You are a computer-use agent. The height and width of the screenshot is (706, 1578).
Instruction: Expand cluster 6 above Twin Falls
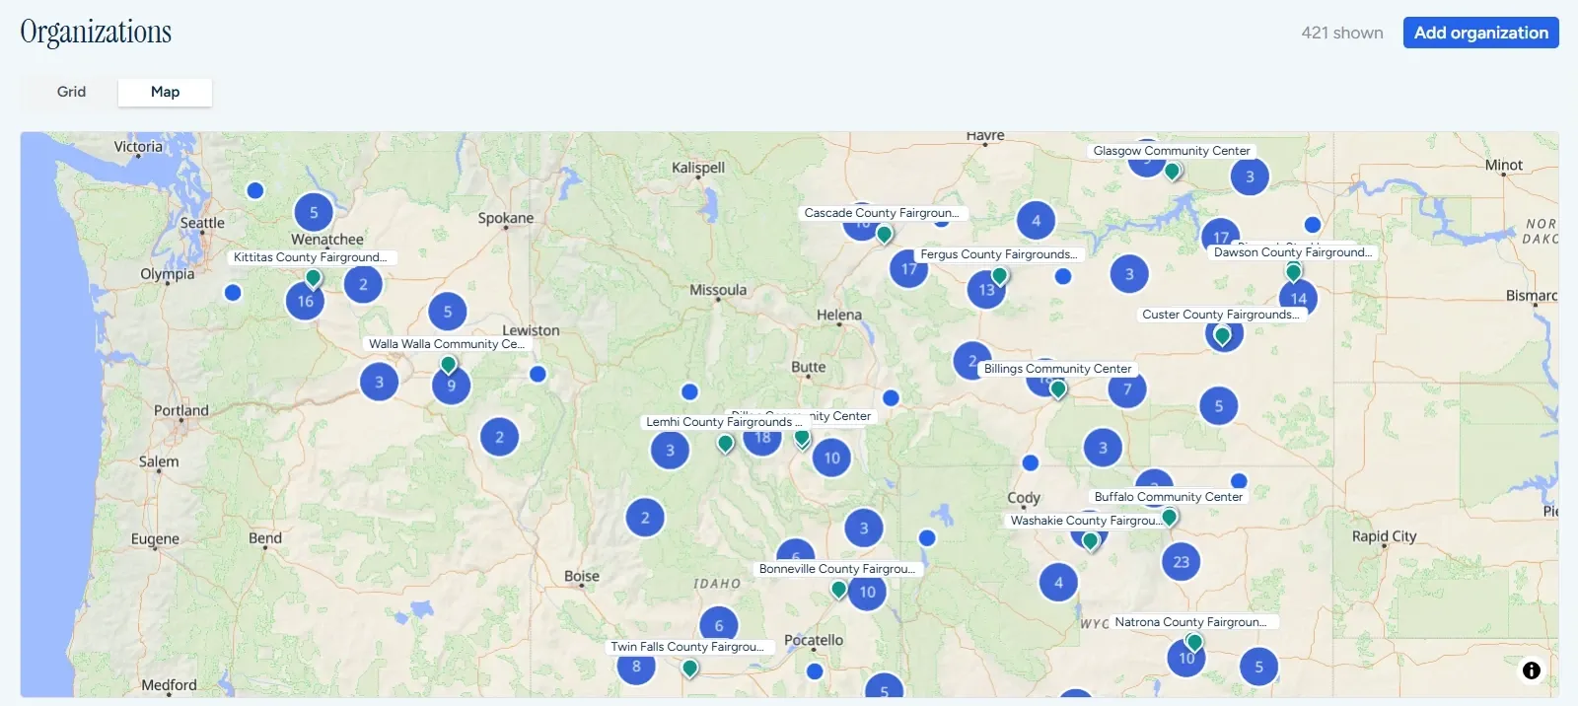[719, 626]
